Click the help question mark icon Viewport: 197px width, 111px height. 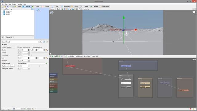click(47, 42)
